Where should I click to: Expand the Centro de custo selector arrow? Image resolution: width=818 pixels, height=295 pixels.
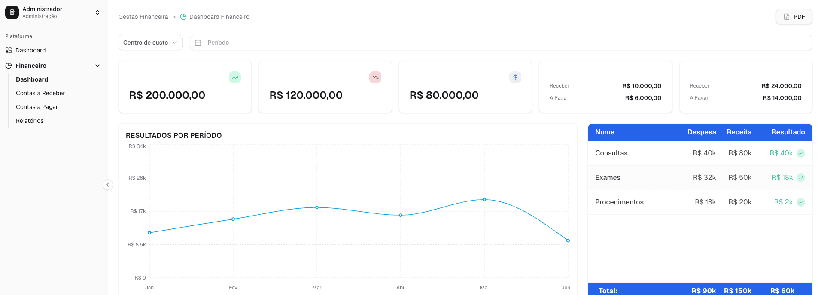175,43
